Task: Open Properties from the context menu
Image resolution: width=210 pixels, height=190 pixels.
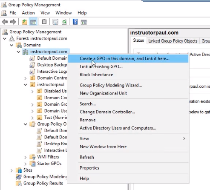Action: [x=128, y=168]
